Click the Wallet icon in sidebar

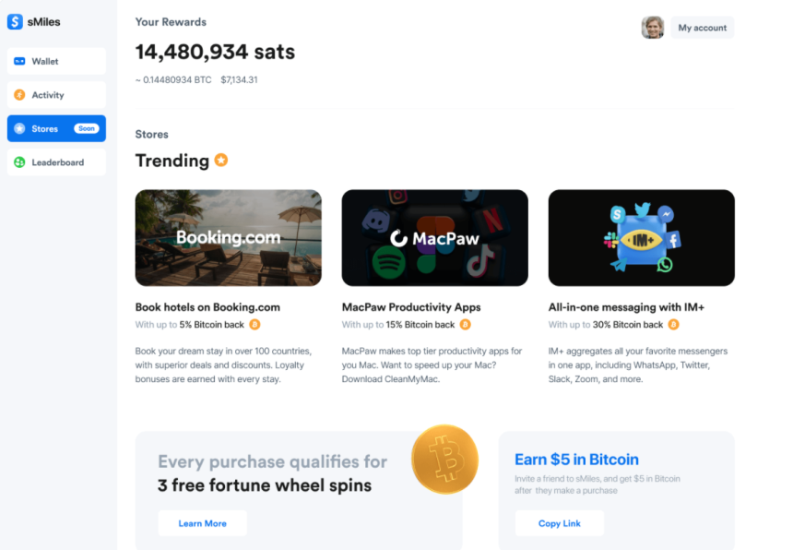[19, 62]
